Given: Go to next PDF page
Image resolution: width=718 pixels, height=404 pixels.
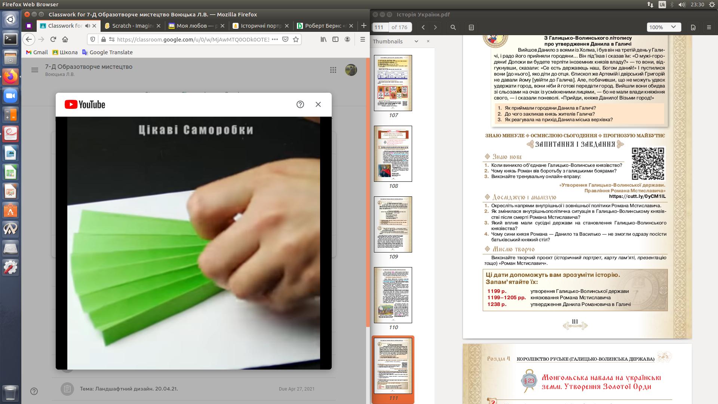Looking at the screenshot, I should [435, 27].
